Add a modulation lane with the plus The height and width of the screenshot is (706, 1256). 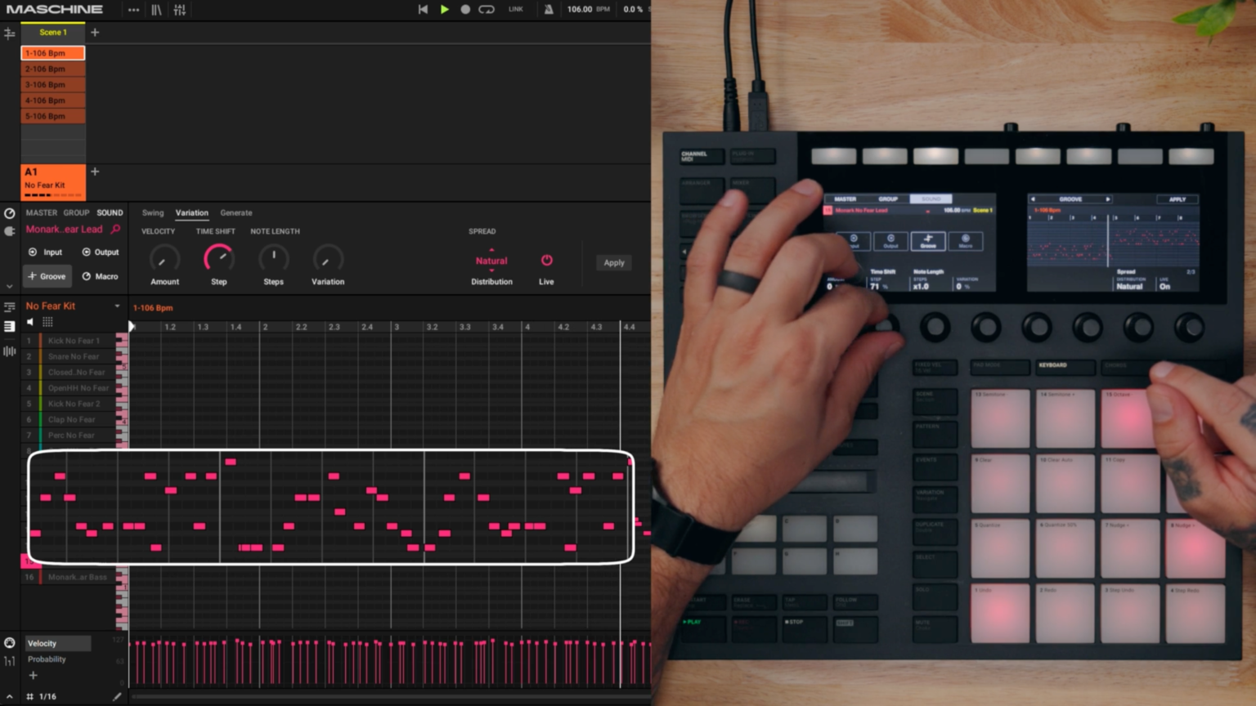(x=33, y=676)
